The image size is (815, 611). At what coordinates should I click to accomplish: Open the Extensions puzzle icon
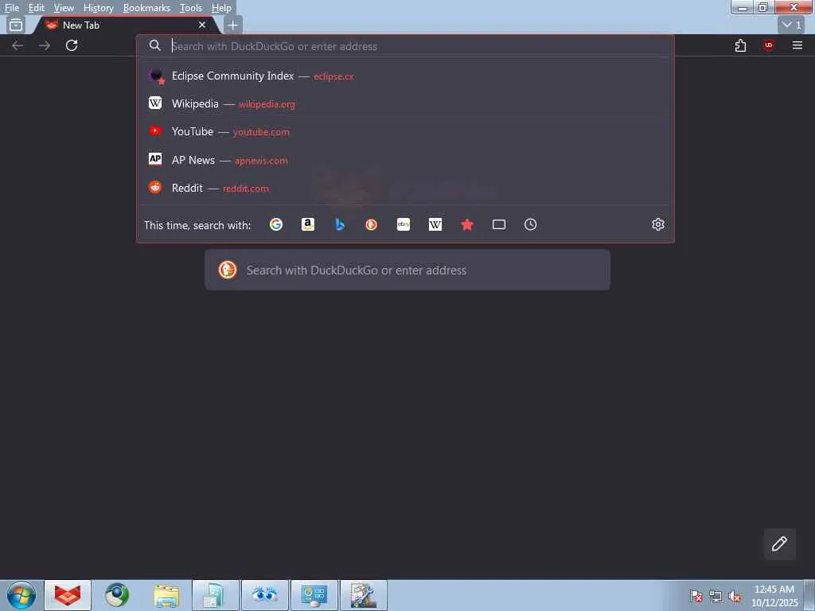(741, 45)
